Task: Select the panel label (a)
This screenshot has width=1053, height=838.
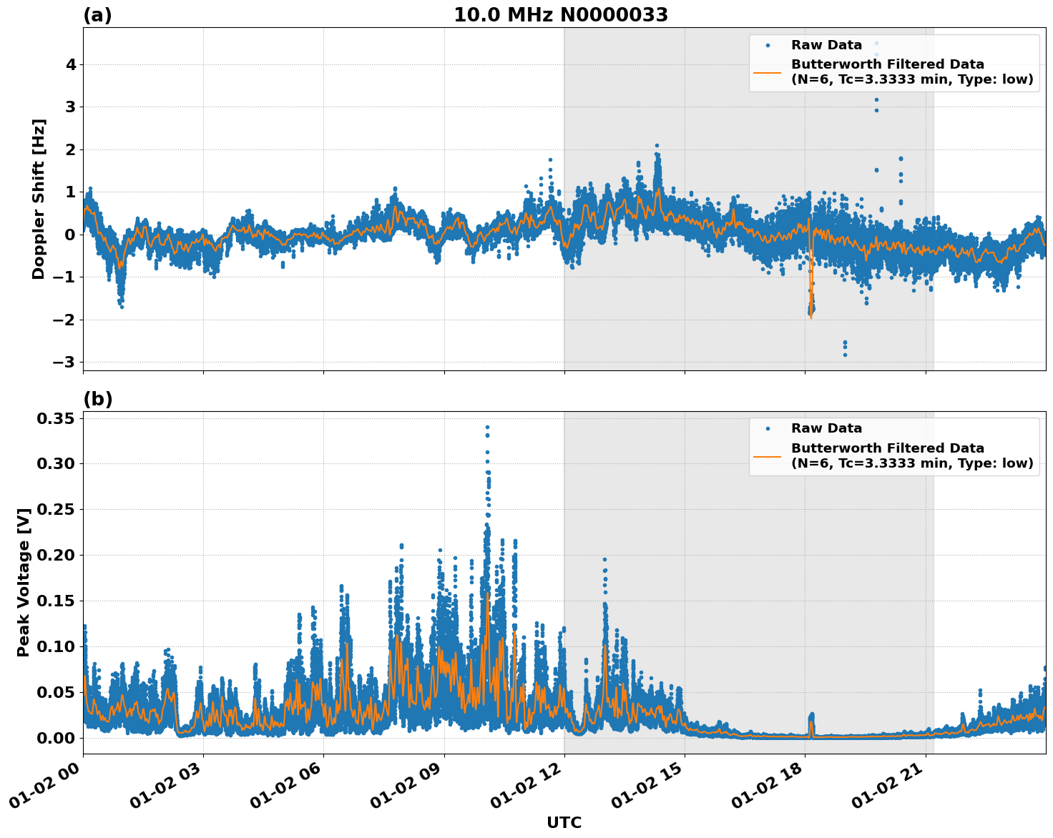Action: tap(99, 12)
